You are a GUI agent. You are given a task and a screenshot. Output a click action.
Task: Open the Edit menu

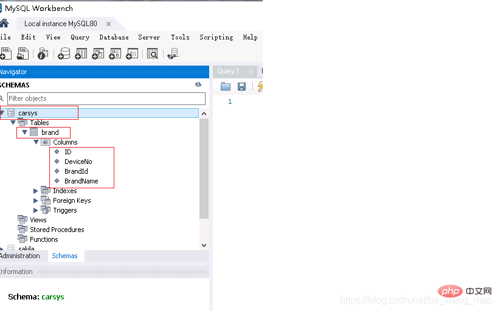28,37
